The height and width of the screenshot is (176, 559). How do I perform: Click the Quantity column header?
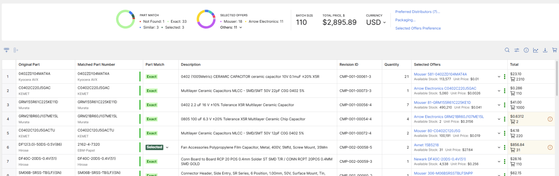point(392,64)
